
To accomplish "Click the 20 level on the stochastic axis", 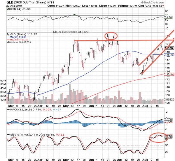I will click(167, 152).
